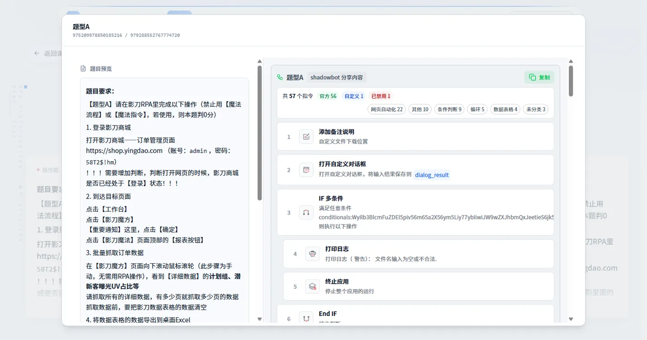Select step 1 添加备注说明 row
This screenshot has width=647, height=340.
pos(415,137)
